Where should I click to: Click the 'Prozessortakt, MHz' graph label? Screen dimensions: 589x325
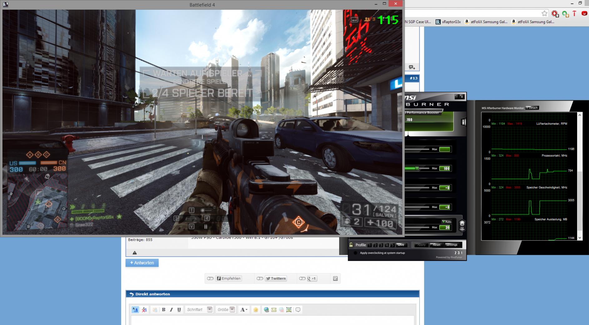[x=554, y=155]
